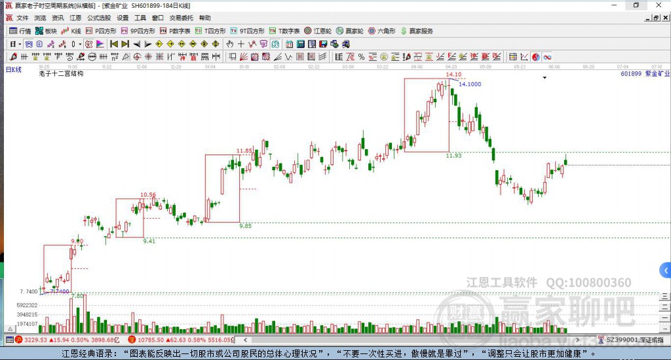Open the 板块 sector view
Screen dimensions: 671x360
click(x=46, y=31)
